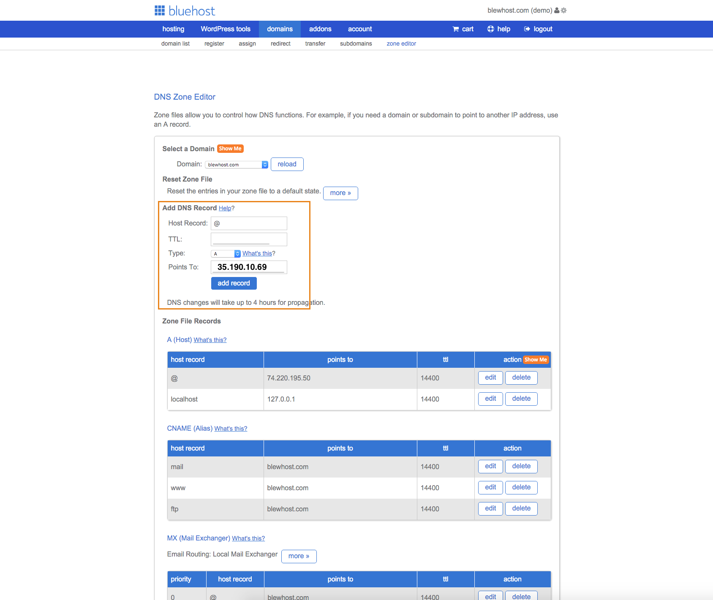Click the user profile icon beside blewhost.com

pyautogui.click(x=557, y=11)
